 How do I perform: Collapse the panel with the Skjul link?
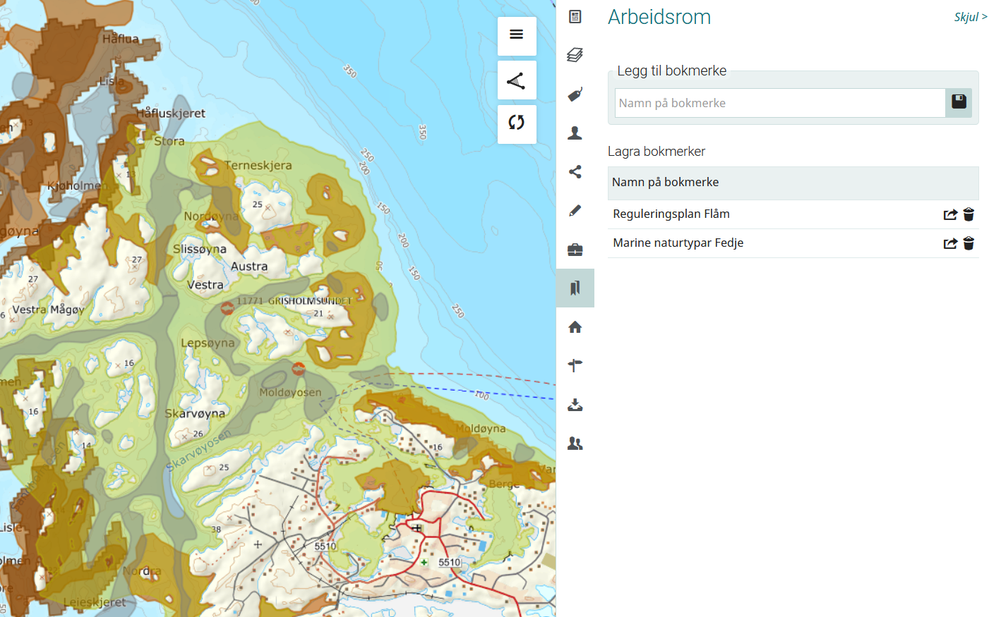[x=970, y=17]
